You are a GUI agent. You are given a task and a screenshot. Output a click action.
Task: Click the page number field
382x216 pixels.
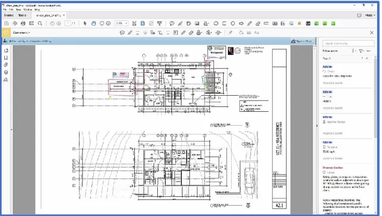point(68,24)
